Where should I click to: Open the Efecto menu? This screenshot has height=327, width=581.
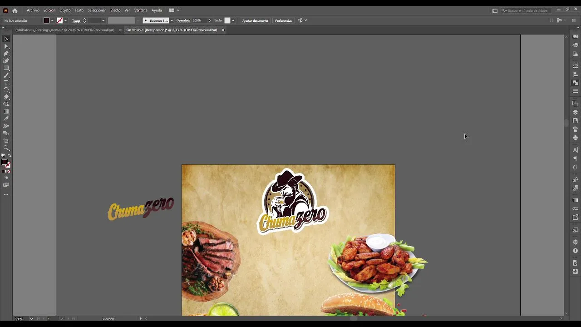coord(115,10)
